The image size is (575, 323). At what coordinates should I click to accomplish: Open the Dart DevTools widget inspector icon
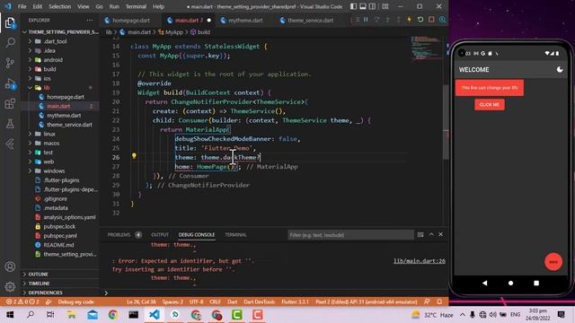[x=443, y=20]
